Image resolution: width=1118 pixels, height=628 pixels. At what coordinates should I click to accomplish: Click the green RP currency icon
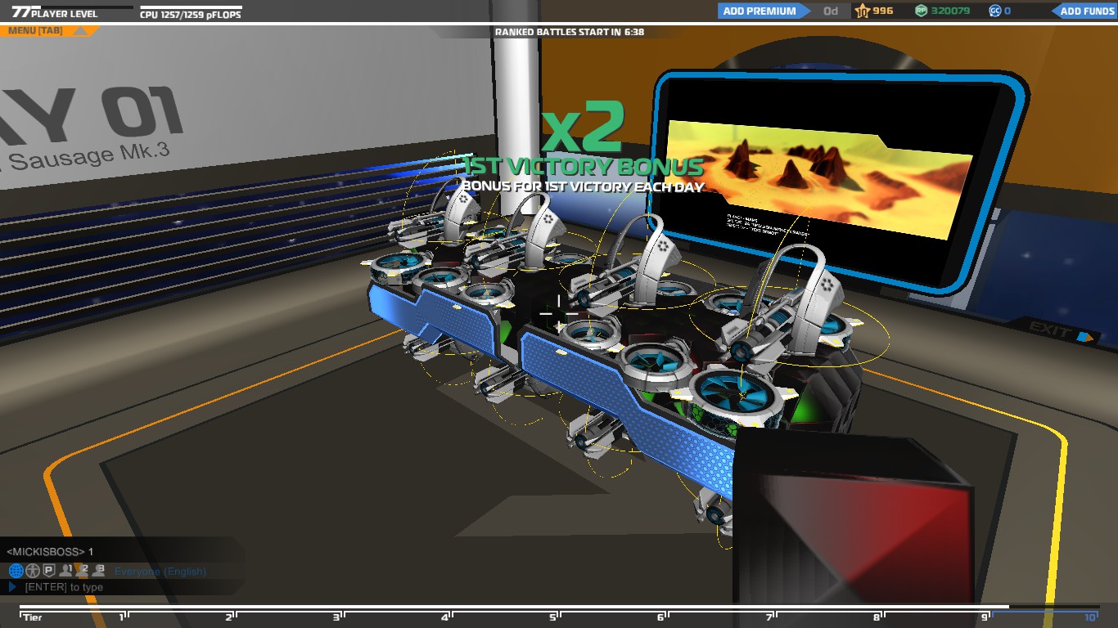(x=922, y=11)
